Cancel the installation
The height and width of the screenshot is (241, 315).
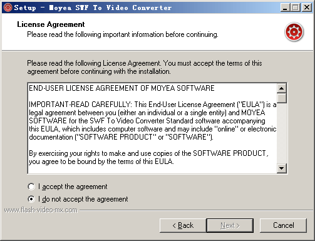pos(283,225)
